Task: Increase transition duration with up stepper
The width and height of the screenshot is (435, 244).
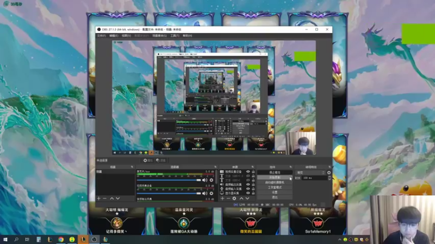Action: point(330,177)
